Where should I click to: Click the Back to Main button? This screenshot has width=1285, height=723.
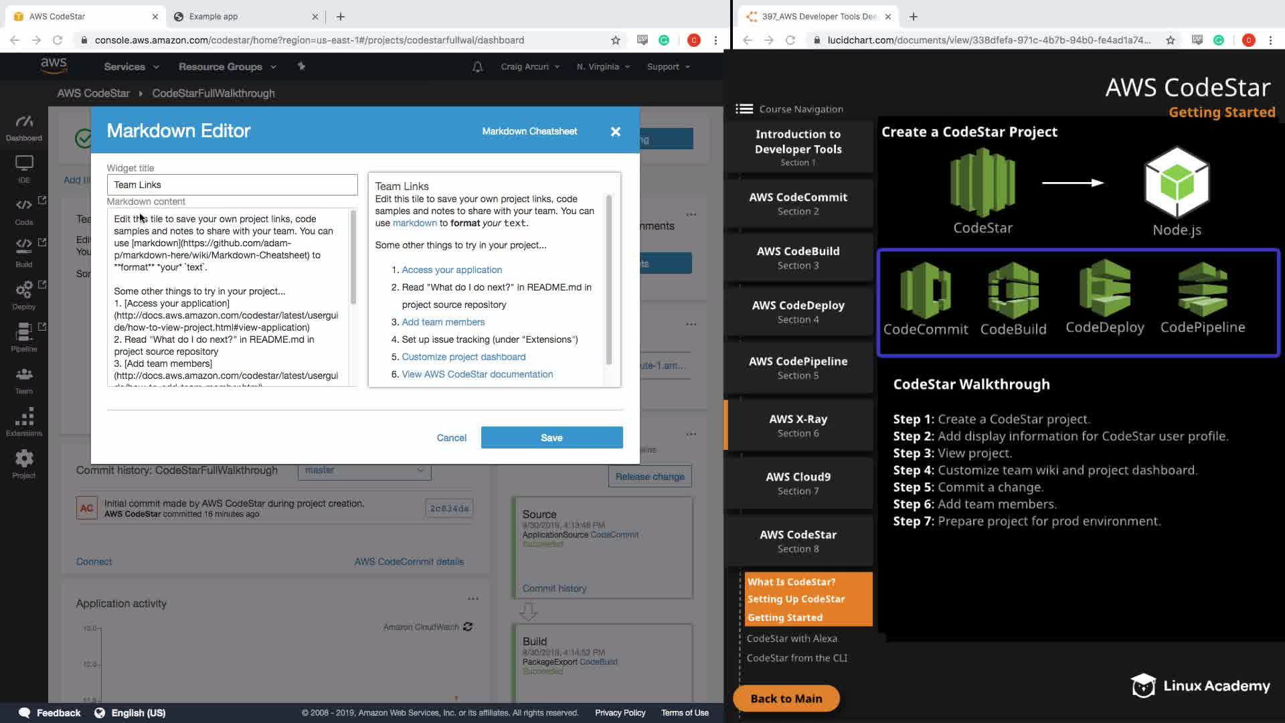pyautogui.click(x=786, y=698)
